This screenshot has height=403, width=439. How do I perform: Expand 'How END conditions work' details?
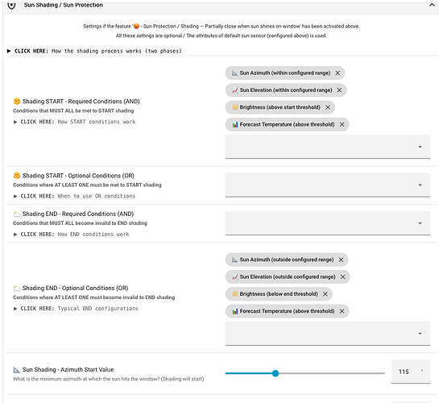(72, 234)
